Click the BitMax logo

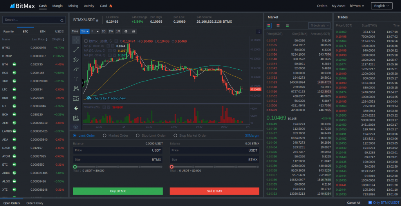tap(22, 6)
